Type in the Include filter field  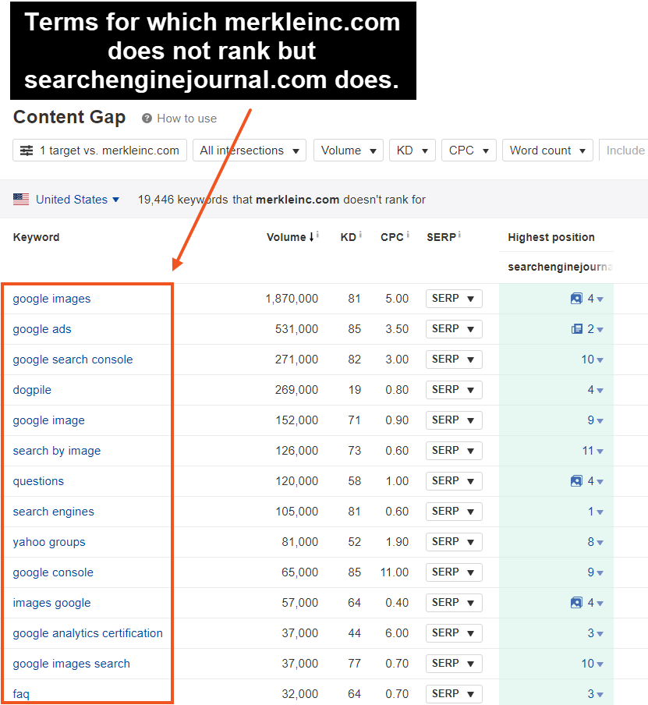624,151
